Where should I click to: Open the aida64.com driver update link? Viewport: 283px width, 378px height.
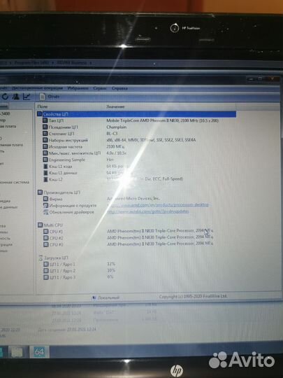[x=148, y=211]
